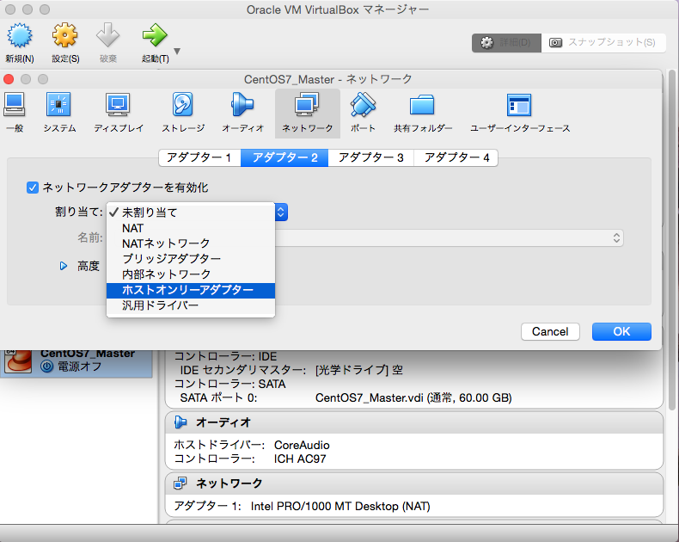
Task: Open the 一般 General settings icon
Action: coord(15,104)
